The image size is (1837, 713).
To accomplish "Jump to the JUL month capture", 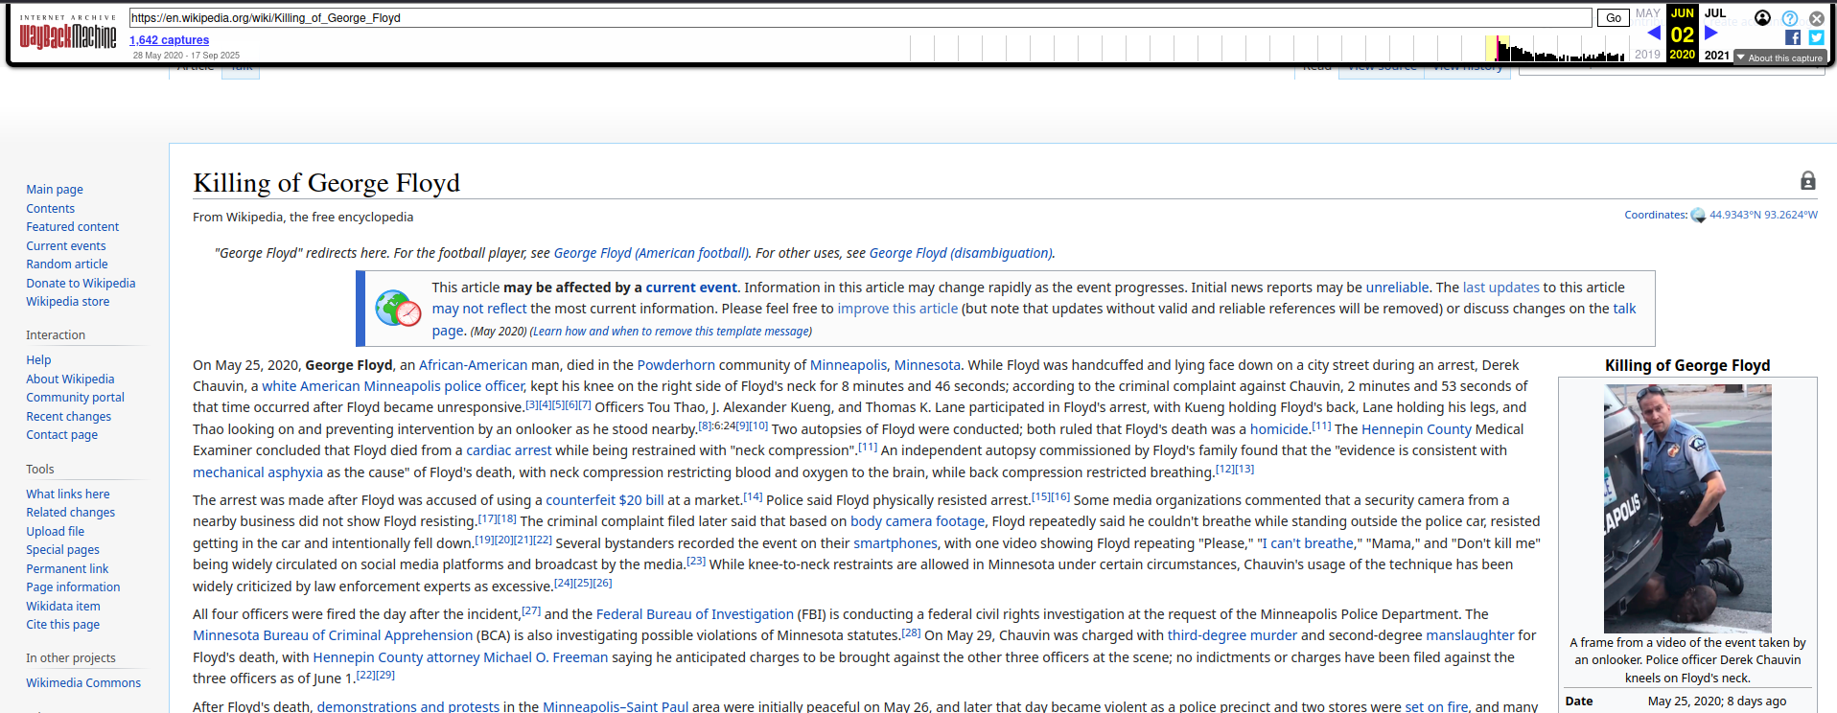I will 1715,13.
